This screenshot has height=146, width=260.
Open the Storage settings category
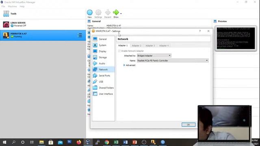(103, 58)
